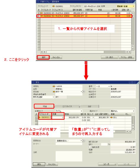Open link arrow beside item code 0820001

(54, 6)
